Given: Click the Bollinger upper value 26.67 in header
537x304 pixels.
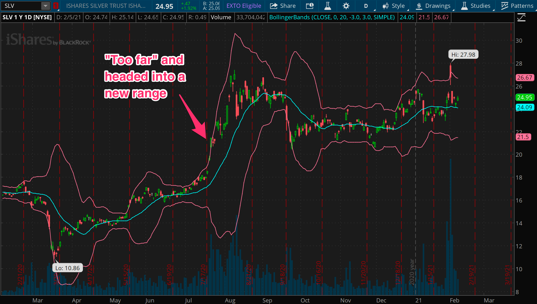Looking at the screenshot, I should pyautogui.click(x=441, y=17).
